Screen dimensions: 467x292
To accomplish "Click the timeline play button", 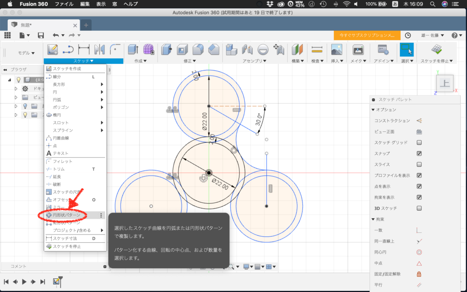I will tap(25, 282).
